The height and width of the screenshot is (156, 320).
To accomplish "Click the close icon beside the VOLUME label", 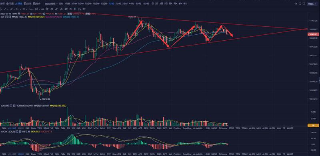I will coord(14,106).
